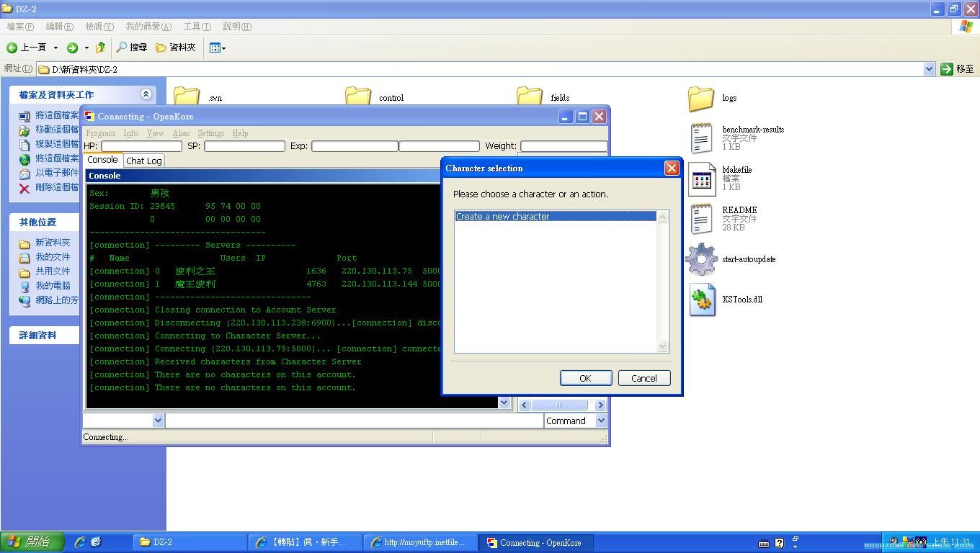Image resolution: width=980 pixels, height=553 pixels.
Task: Click the Up folder toolbar icon
Action: [100, 48]
